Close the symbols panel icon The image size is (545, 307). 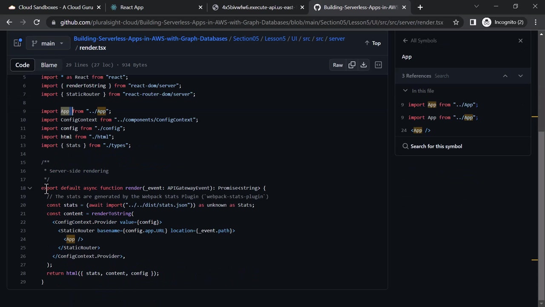(520, 41)
